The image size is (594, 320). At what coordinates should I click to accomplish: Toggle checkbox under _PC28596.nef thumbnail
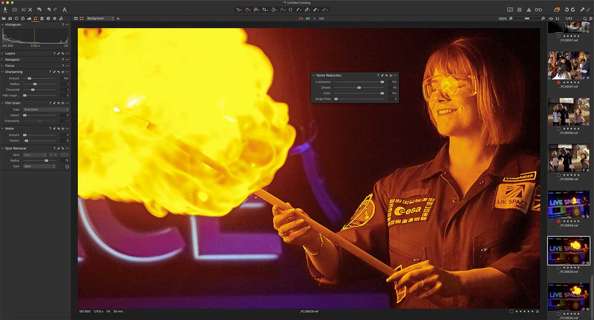(559, 175)
